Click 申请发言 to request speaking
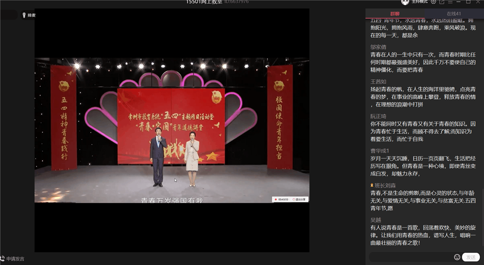This screenshot has width=484, height=265. pos(15,259)
